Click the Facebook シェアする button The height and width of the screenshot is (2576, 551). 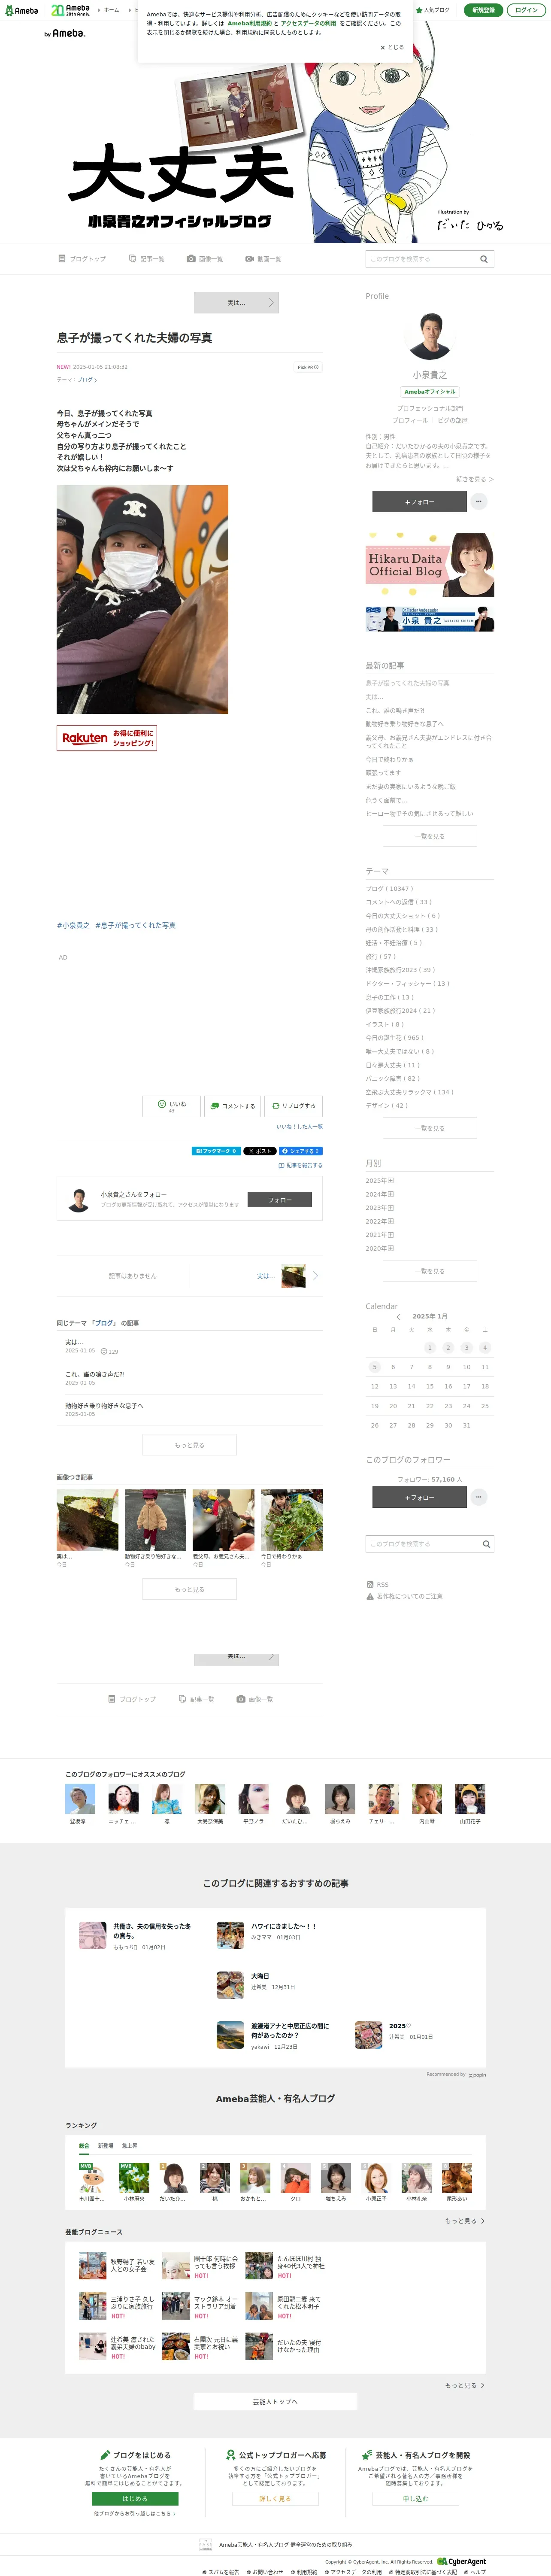(300, 1151)
